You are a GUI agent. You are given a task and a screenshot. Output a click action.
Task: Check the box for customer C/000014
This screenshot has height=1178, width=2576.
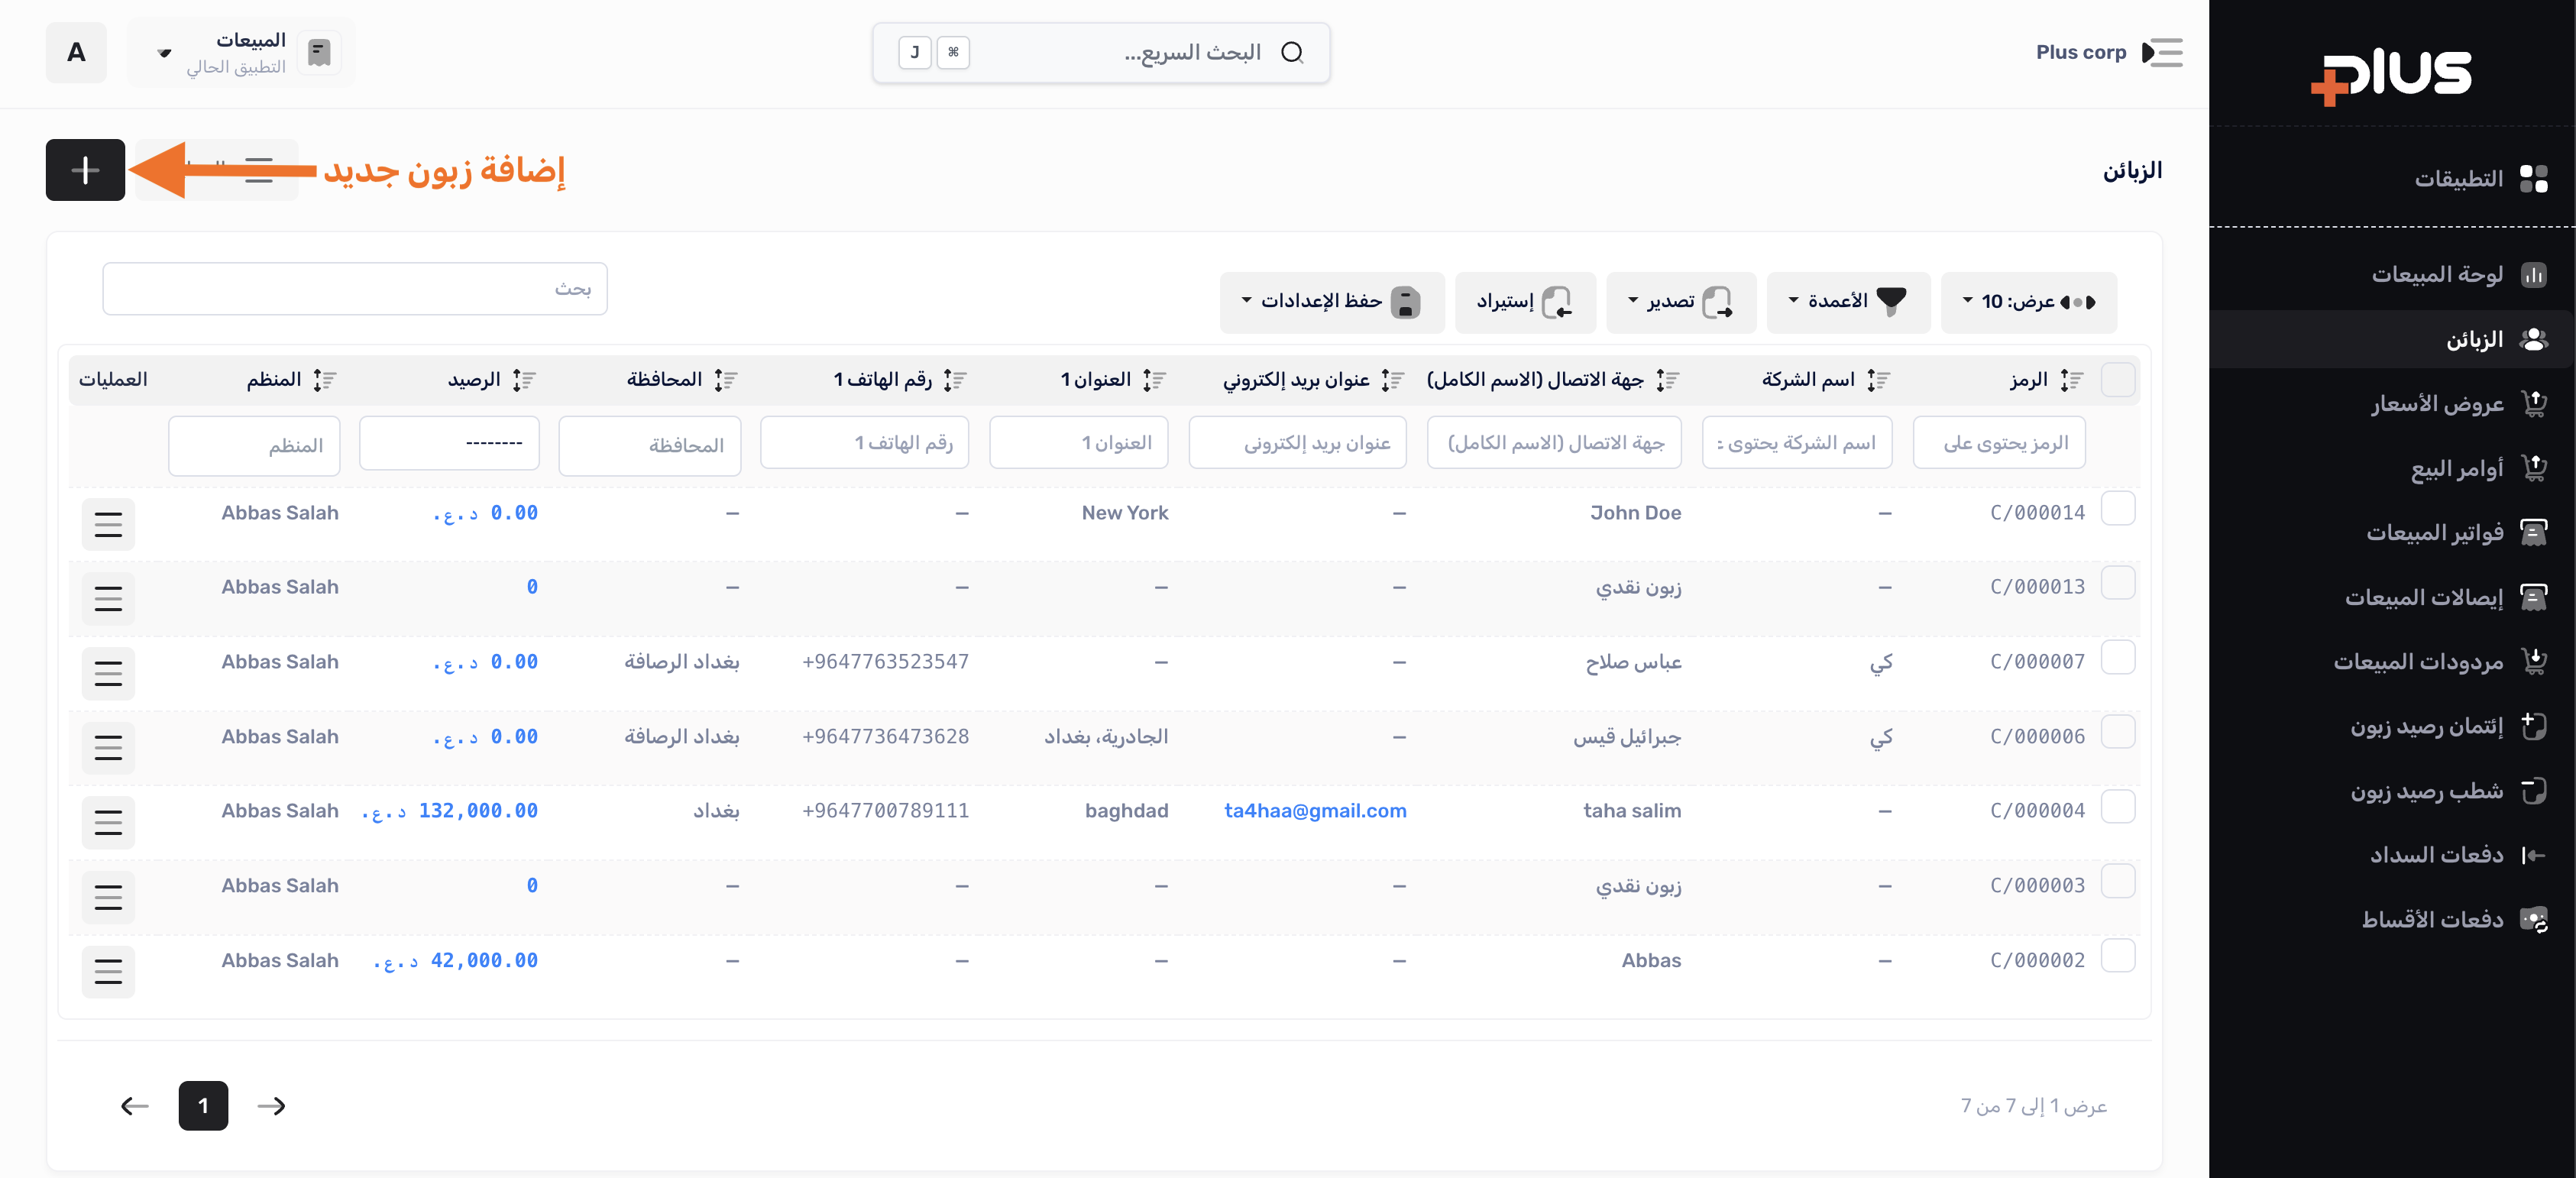pyautogui.click(x=2117, y=509)
